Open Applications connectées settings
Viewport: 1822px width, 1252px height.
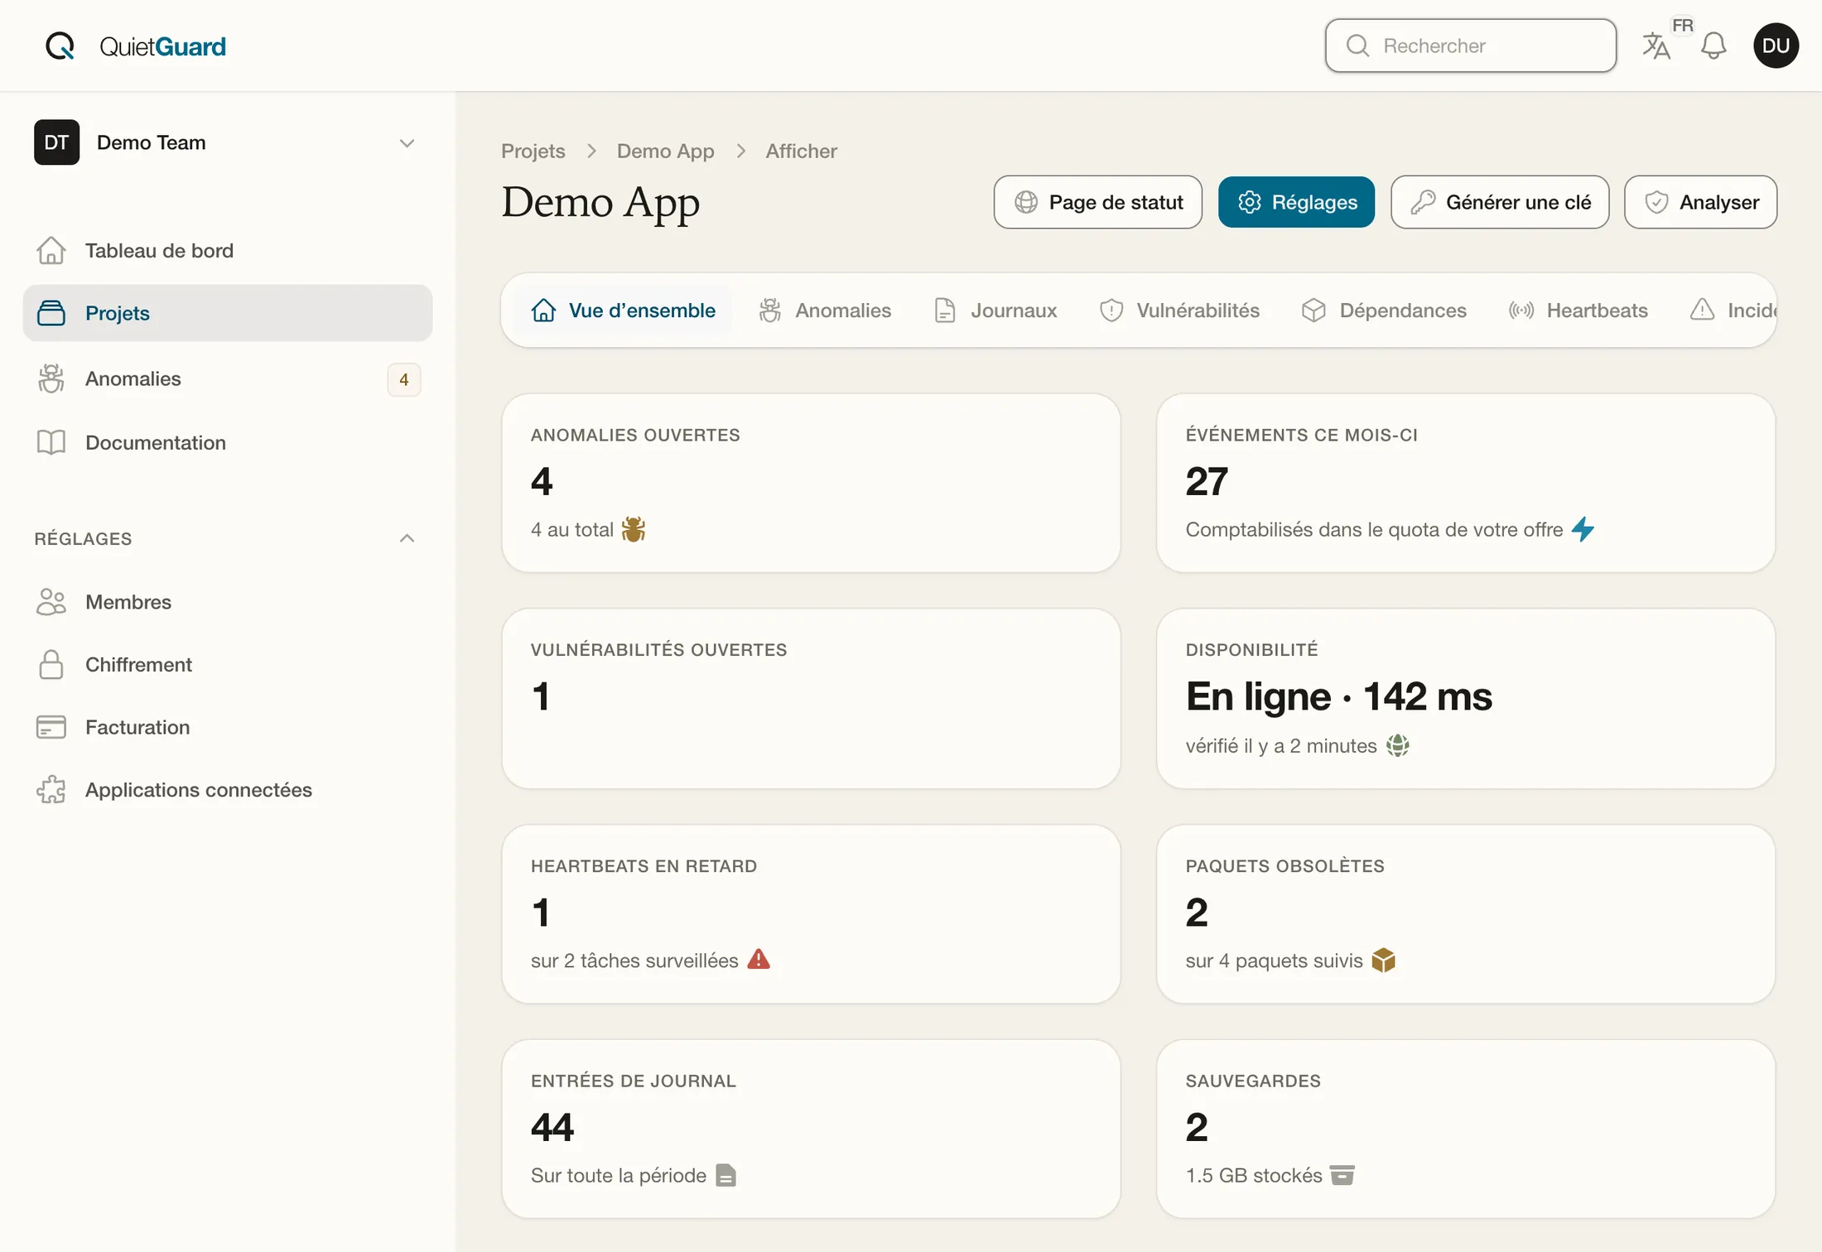click(228, 790)
